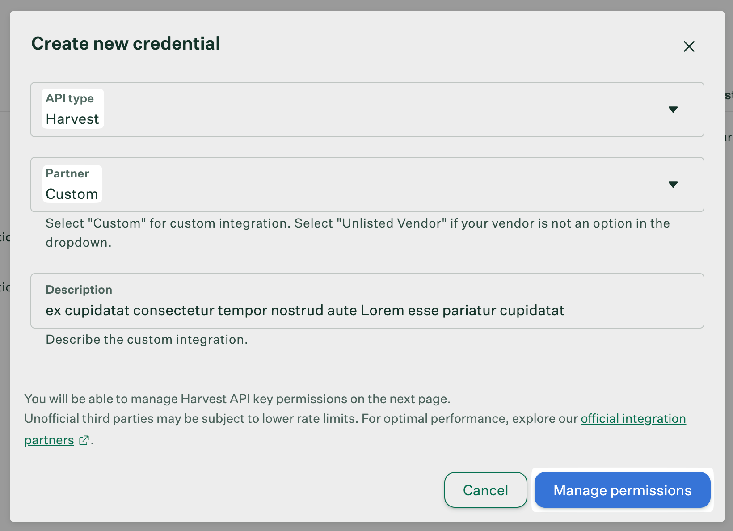Image resolution: width=733 pixels, height=531 pixels.
Task: Focus the Description text field
Action: tap(366, 310)
